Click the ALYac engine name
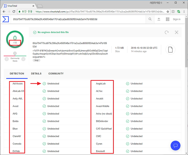The height and width of the screenshot is (155, 188). [x=99, y=91]
